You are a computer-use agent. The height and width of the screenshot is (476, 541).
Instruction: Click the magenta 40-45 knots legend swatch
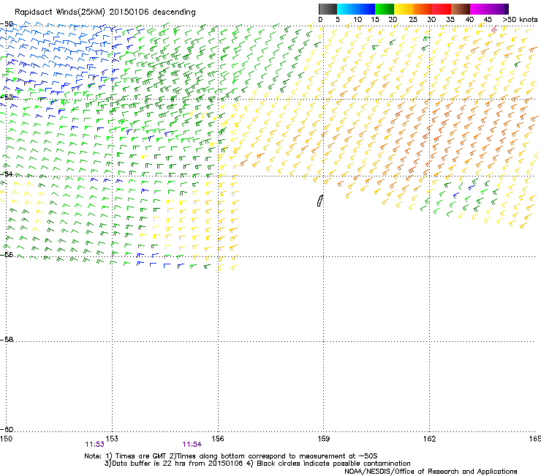(480, 9)
